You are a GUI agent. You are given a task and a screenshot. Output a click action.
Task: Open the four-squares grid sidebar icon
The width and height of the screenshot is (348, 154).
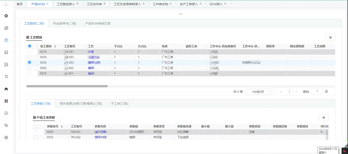coord(6,101)
